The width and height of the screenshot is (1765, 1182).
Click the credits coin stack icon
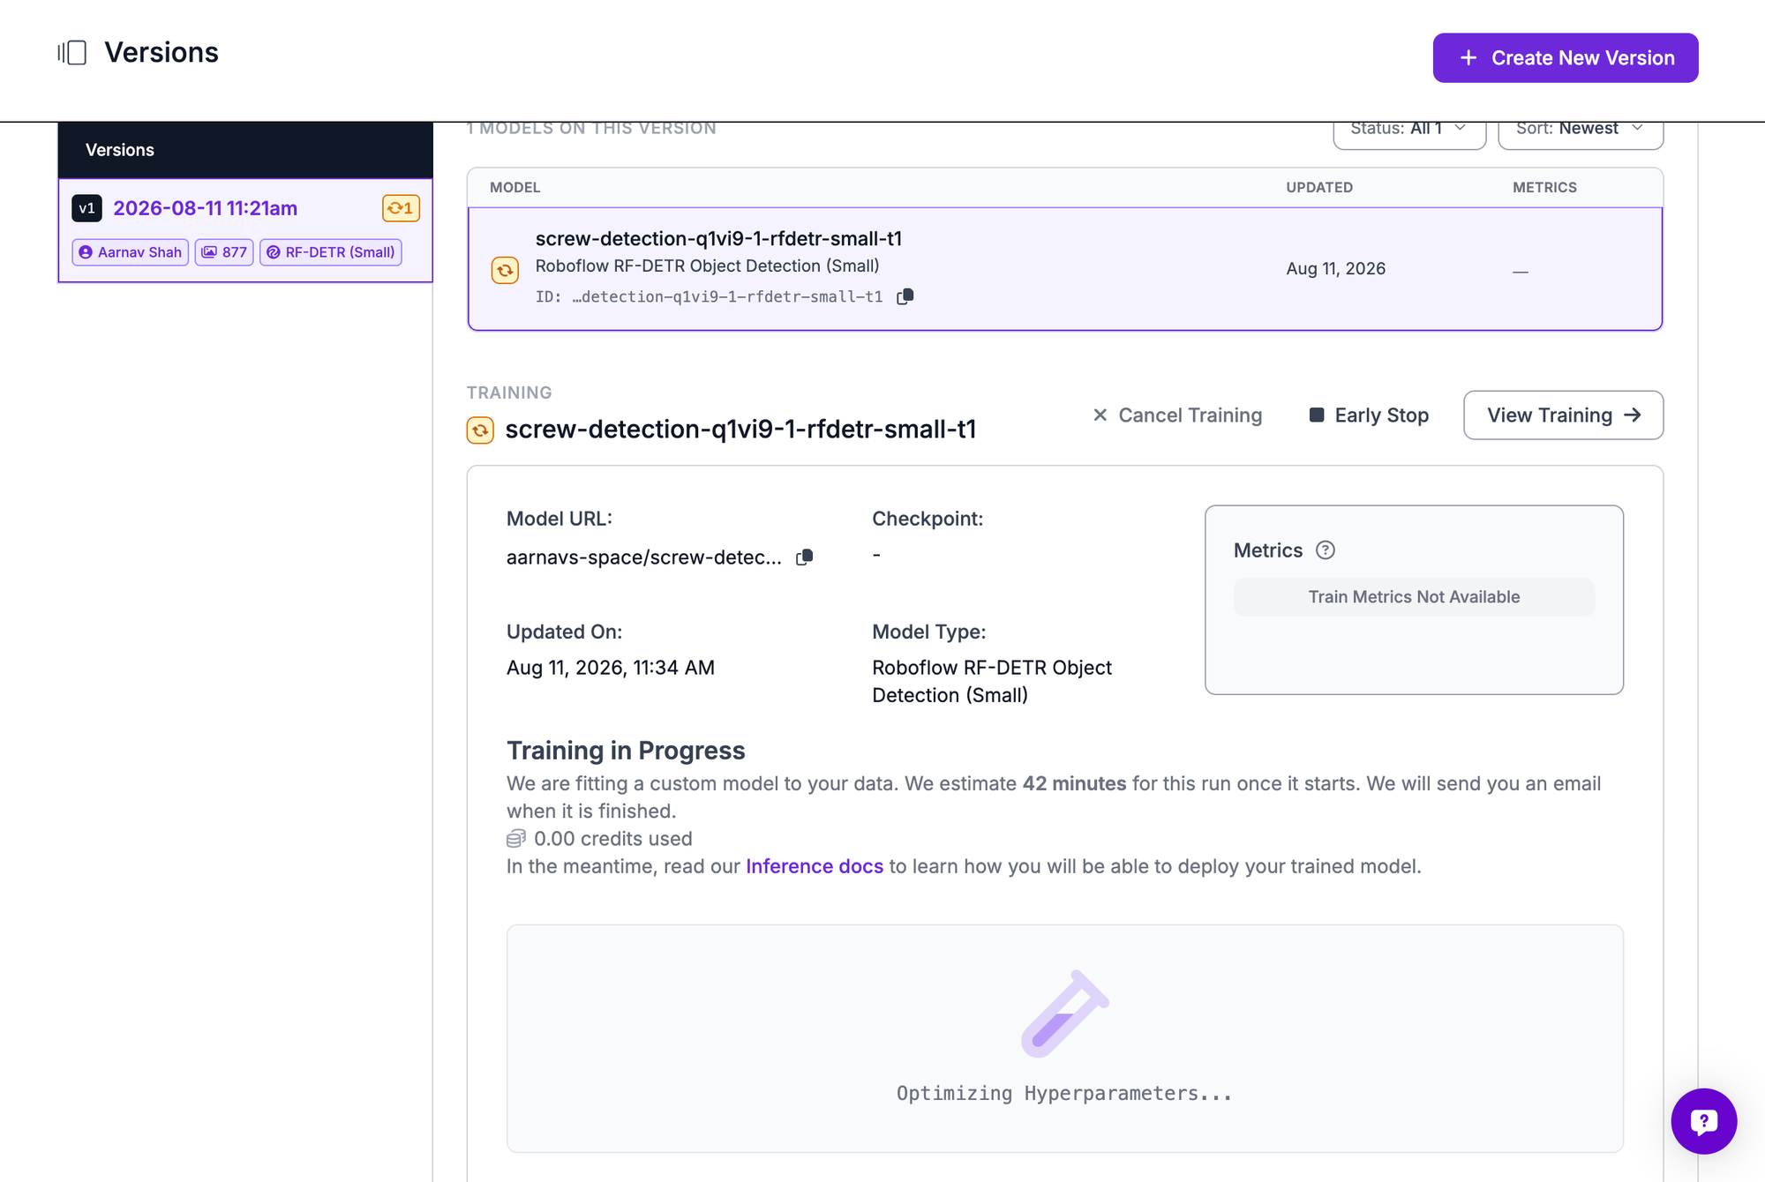click(516, 839)
